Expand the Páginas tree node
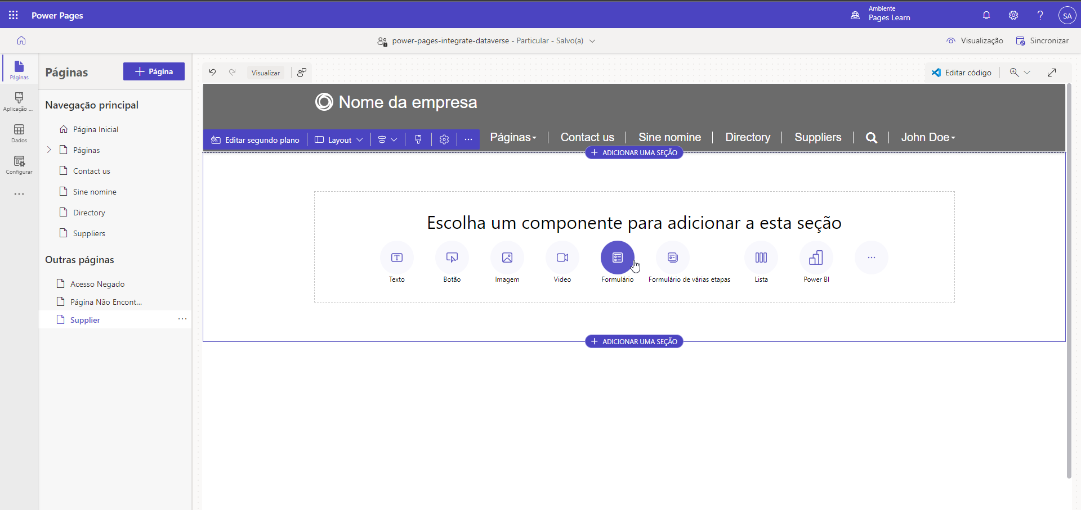The image size is (1081, 510). pyautogui.click(x=49, y=150)
